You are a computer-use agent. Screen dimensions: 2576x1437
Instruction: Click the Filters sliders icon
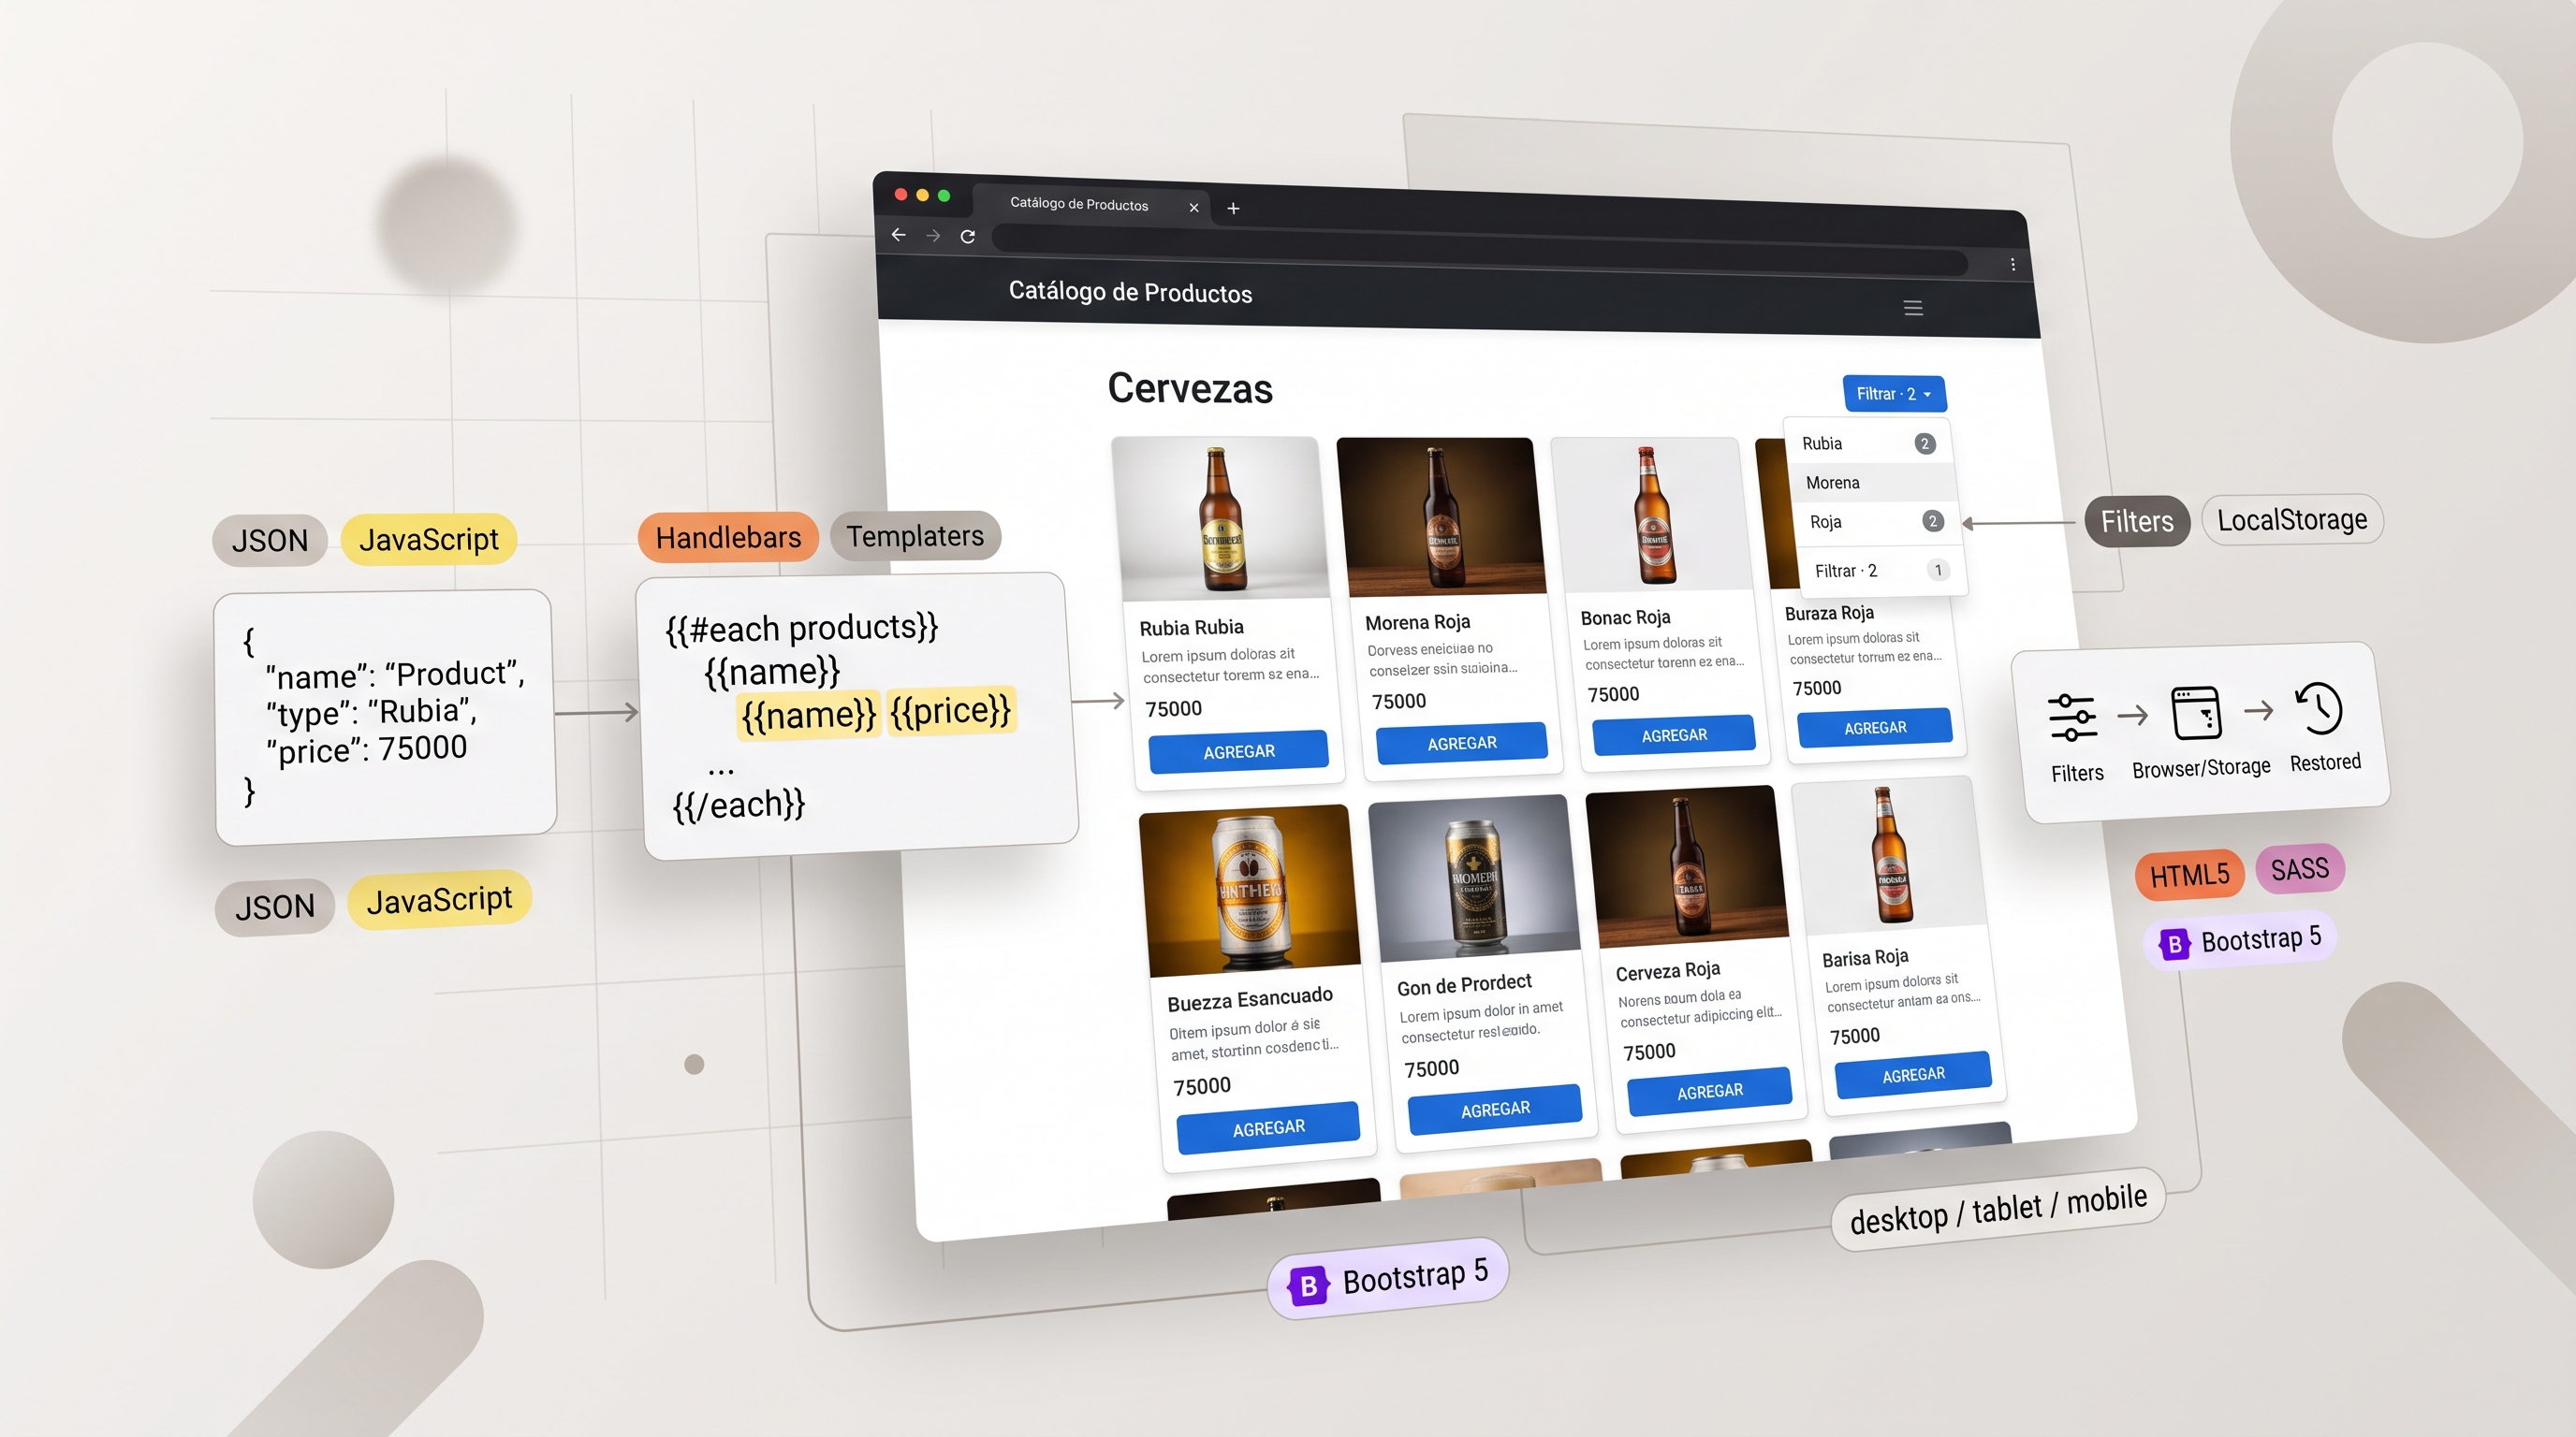2072,718
